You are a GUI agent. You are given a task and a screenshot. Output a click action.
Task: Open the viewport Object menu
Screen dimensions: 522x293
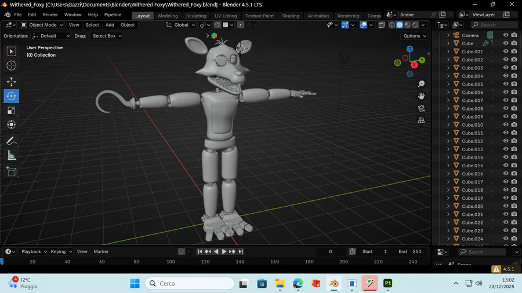[128, 25]
